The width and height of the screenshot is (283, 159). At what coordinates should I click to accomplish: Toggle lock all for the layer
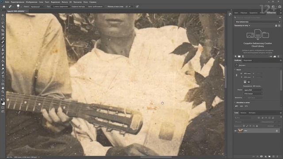pyautogui.click(x=257, y=126)
